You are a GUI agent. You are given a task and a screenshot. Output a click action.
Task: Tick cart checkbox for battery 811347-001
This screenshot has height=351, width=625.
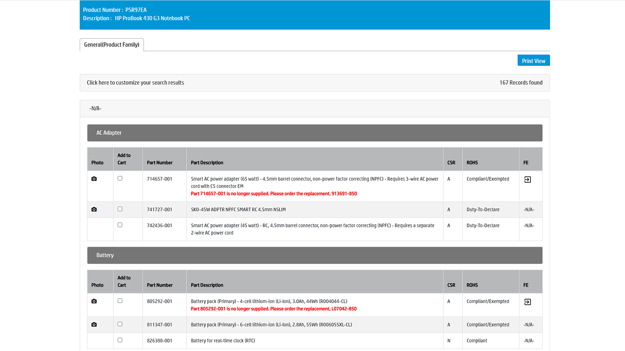point(120,324)
